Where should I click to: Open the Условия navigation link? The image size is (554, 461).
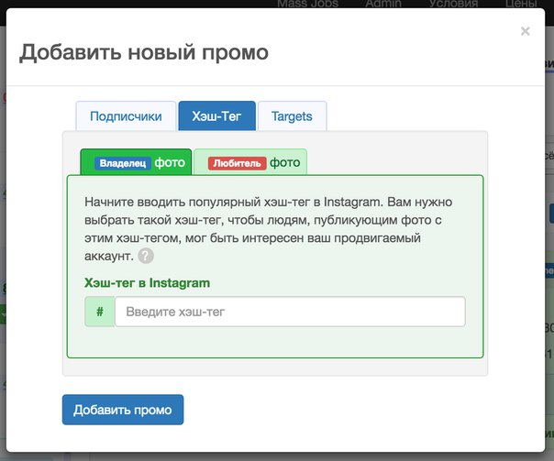[x=453, y=4]
